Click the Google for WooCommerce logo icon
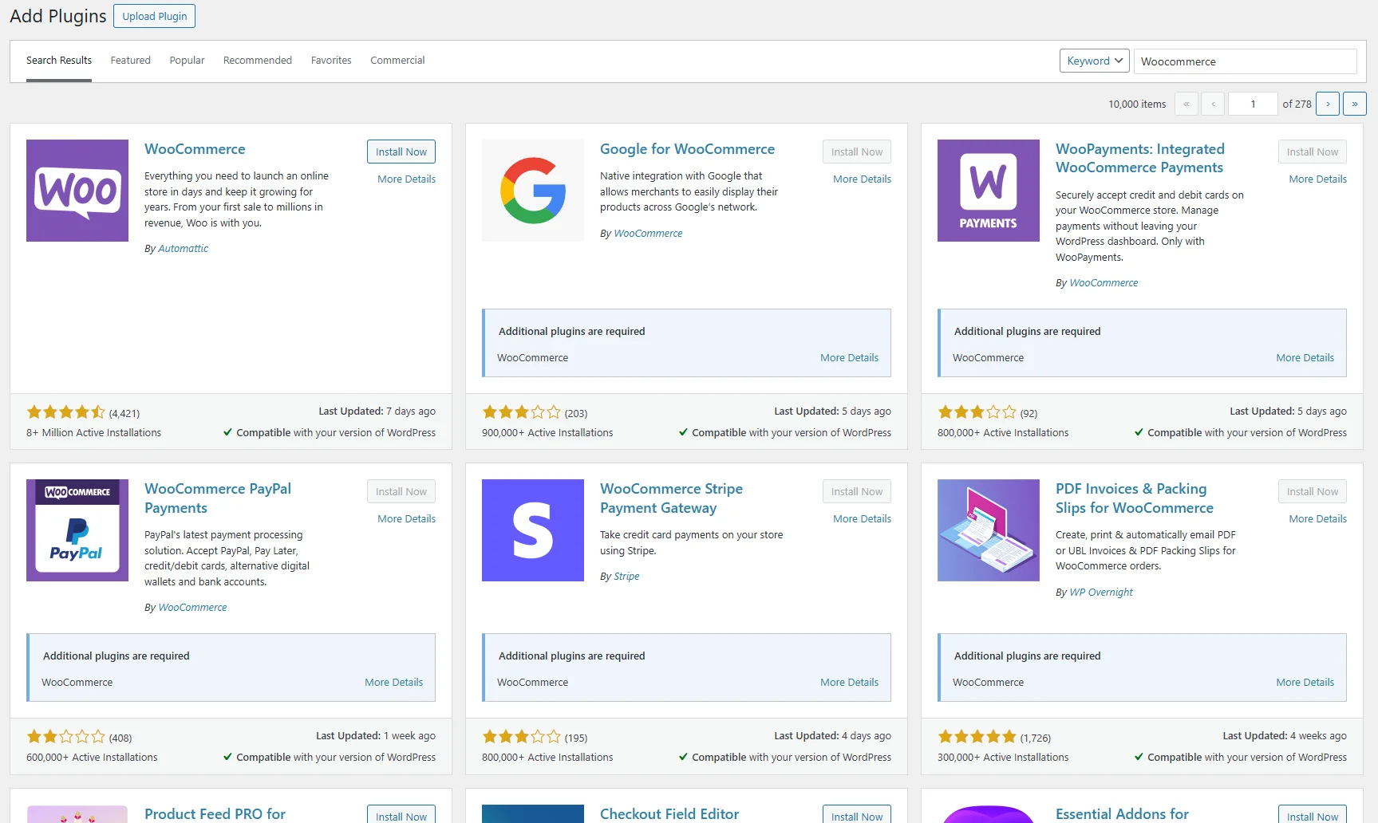Image resolution: width=1378 pixels, height=823 pixels. tap(533, 191)
